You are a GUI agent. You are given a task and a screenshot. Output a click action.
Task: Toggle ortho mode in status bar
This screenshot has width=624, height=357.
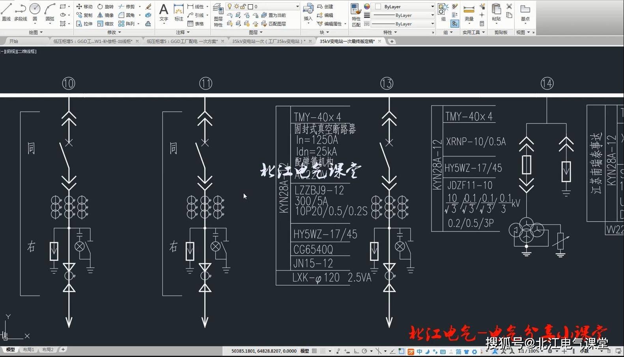pos(356,351)
